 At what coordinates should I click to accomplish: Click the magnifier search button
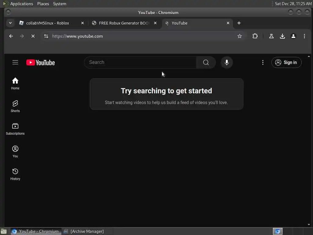(206, 62)
